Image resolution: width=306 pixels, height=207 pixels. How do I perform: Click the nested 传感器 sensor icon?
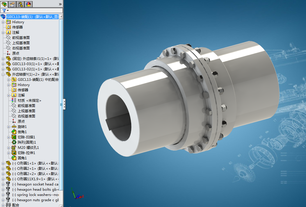pyautogui.click(x=14, y=90)
